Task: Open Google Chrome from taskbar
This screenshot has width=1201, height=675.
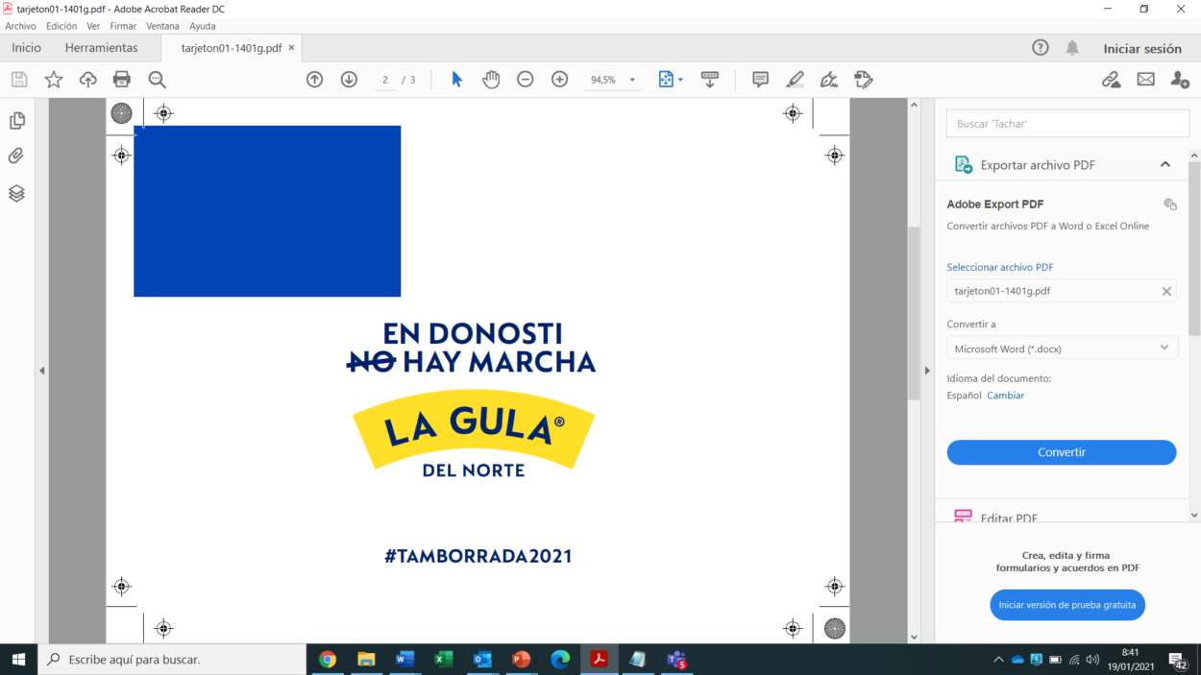Action: click(x=328, y=660)
